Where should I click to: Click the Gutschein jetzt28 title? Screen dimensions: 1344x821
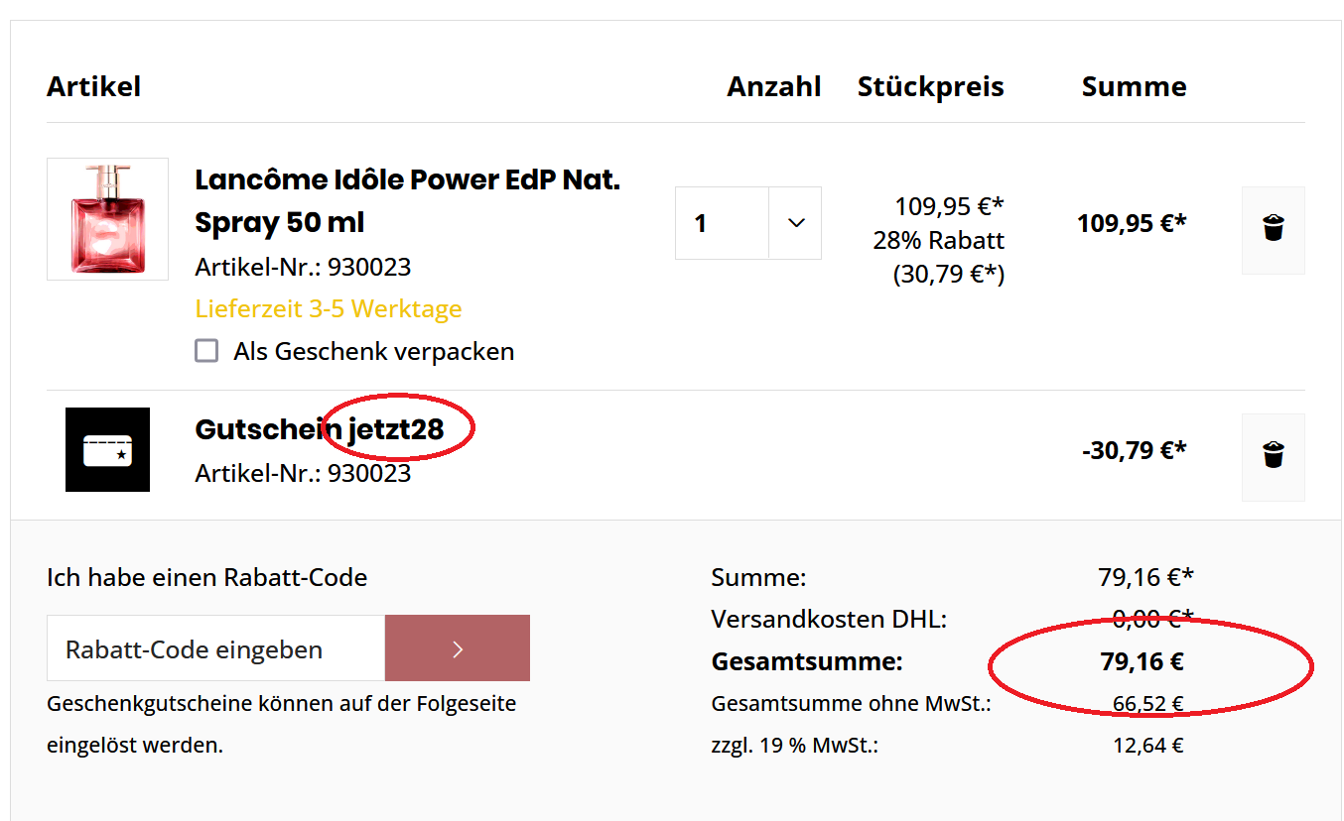pos(320,429)
